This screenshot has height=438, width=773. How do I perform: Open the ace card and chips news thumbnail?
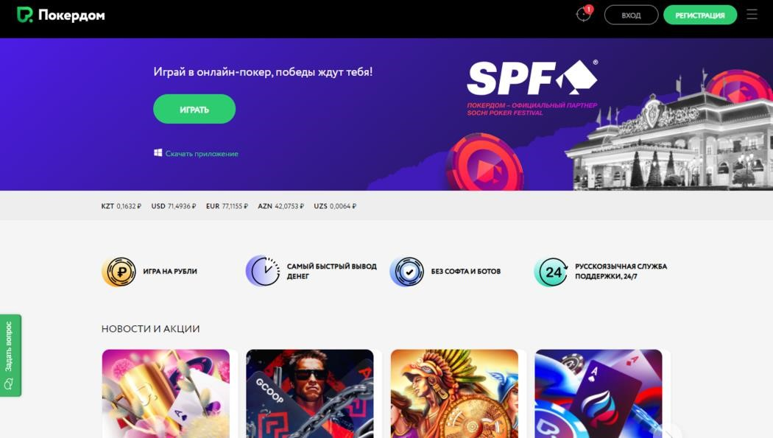click(x=599, y=394)
